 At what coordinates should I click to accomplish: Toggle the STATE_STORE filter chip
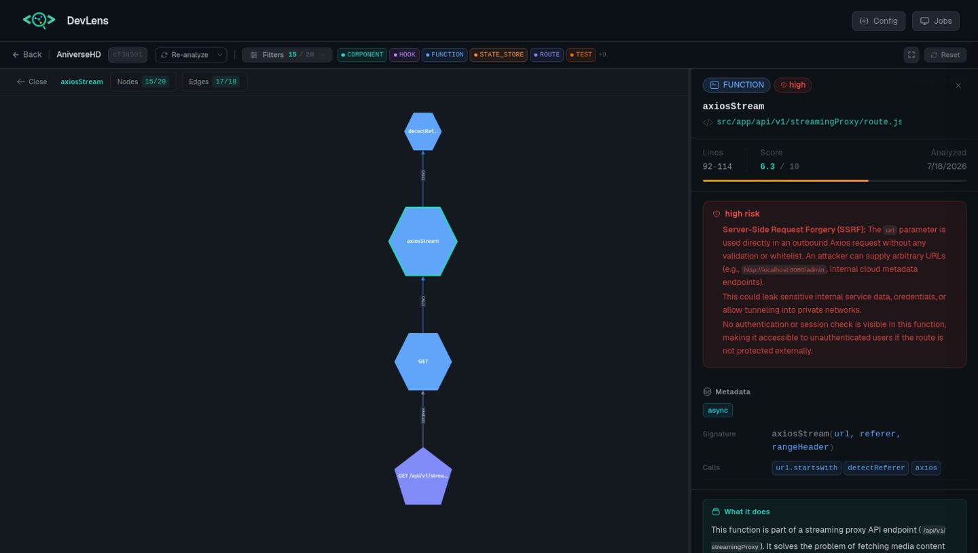(x=499, y=54)
